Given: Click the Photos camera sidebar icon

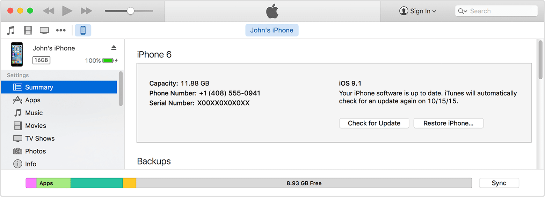Looking at the screenshot, I should [18, 151].
